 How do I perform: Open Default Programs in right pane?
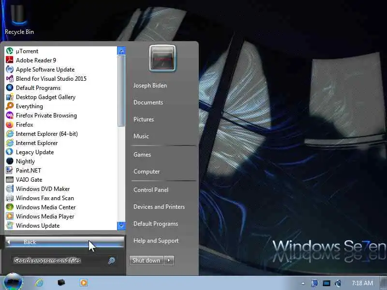(156, 224)
